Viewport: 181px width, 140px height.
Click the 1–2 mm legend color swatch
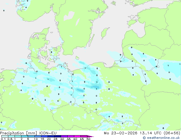tap(18, 136)
